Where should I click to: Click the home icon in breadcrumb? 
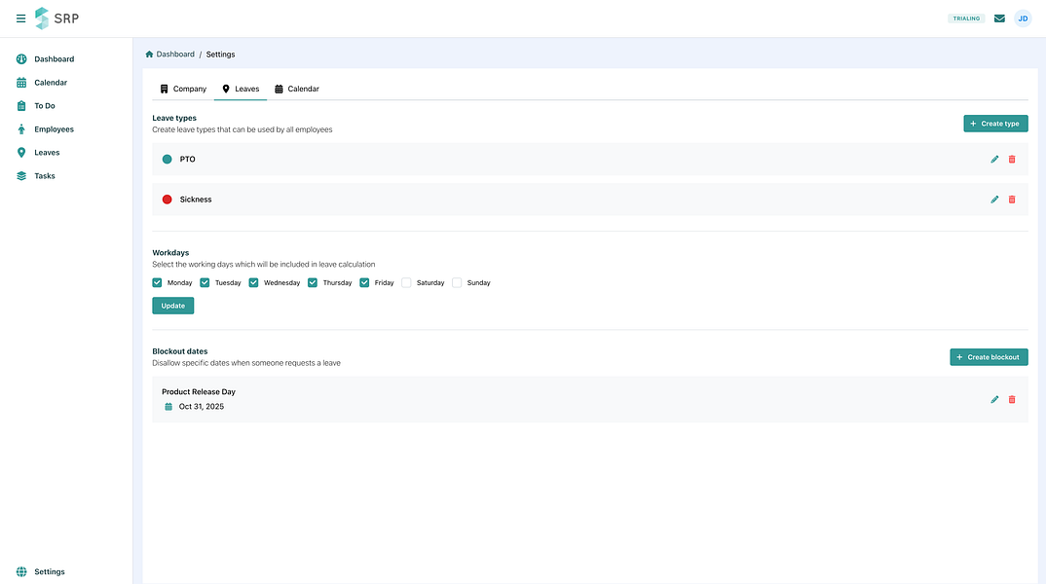click(x=149, y=55)
